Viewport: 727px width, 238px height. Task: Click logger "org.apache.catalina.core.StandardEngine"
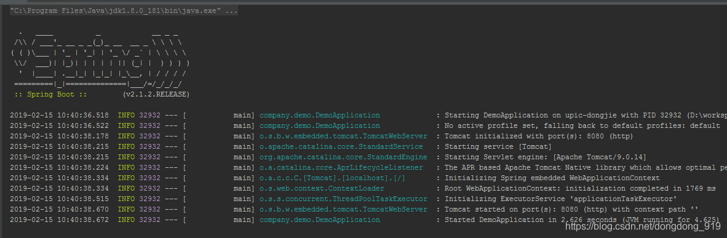[x=343, y=157]
